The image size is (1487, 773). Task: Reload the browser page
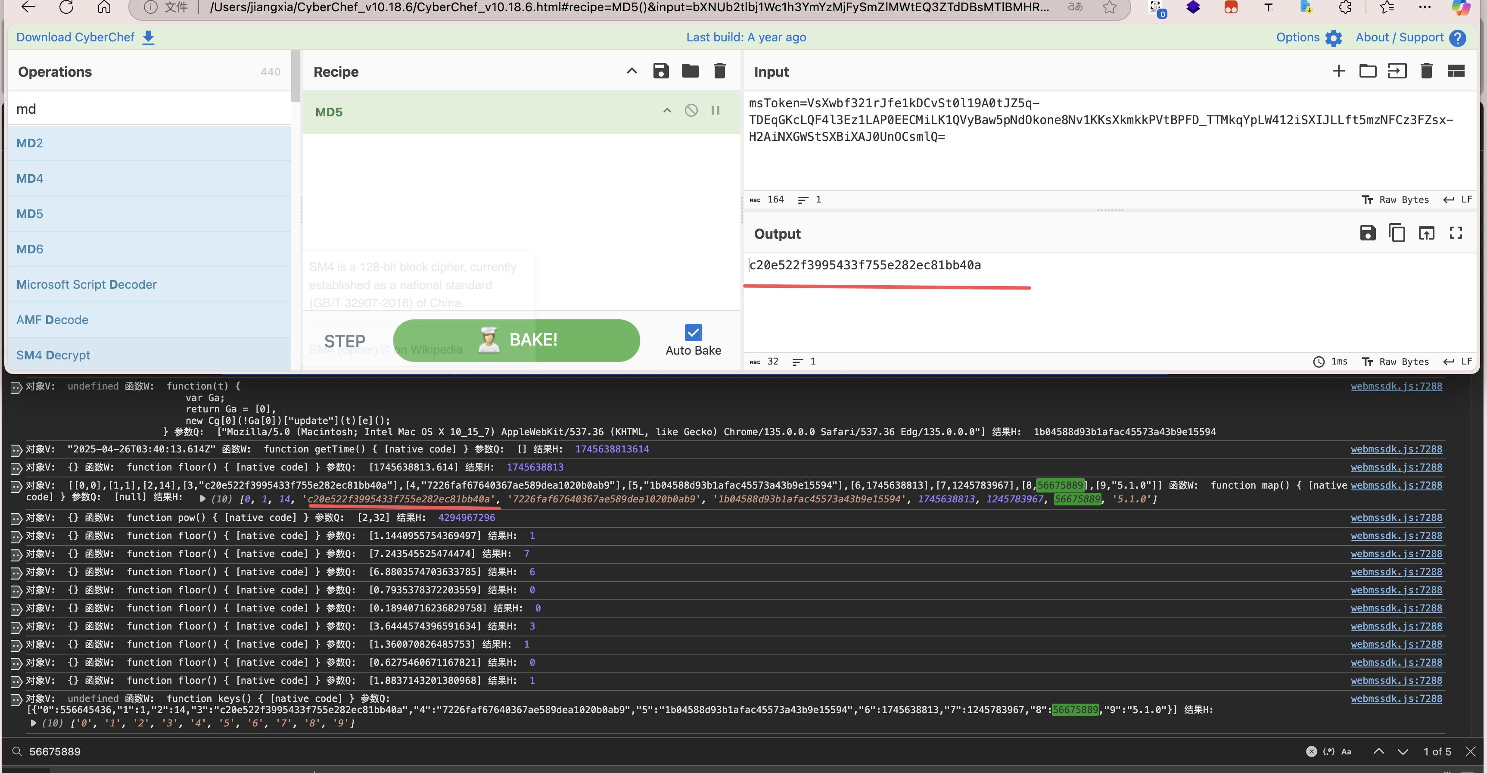(x=66, y=7)
